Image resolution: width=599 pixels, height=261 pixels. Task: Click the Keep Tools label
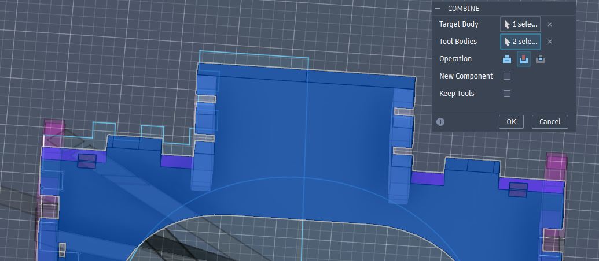[457, 94]
